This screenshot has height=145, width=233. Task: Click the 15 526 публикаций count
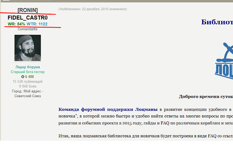click(28, 82)
